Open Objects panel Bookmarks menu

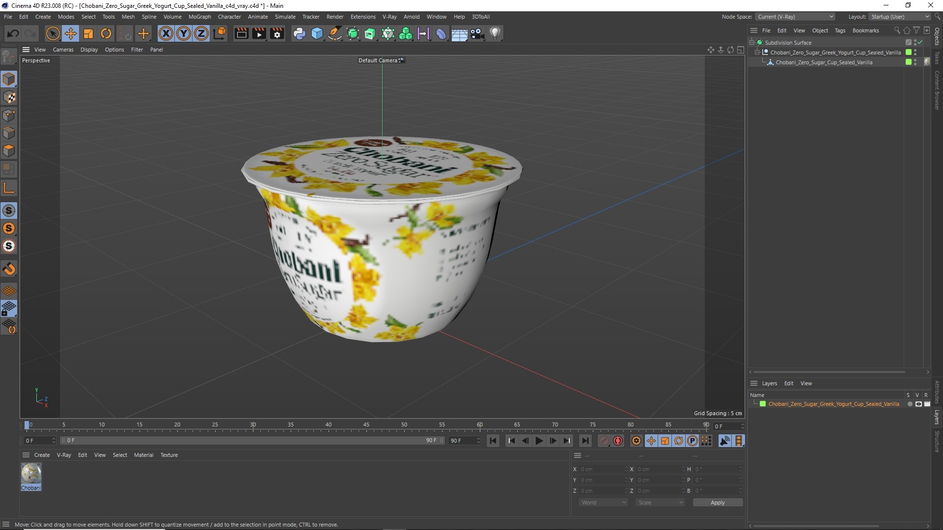[865, 30]
